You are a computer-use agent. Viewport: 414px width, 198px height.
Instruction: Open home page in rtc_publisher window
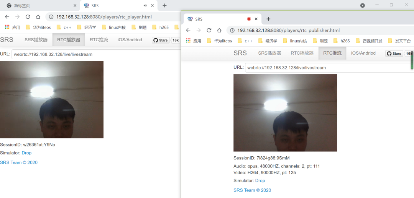219,30
